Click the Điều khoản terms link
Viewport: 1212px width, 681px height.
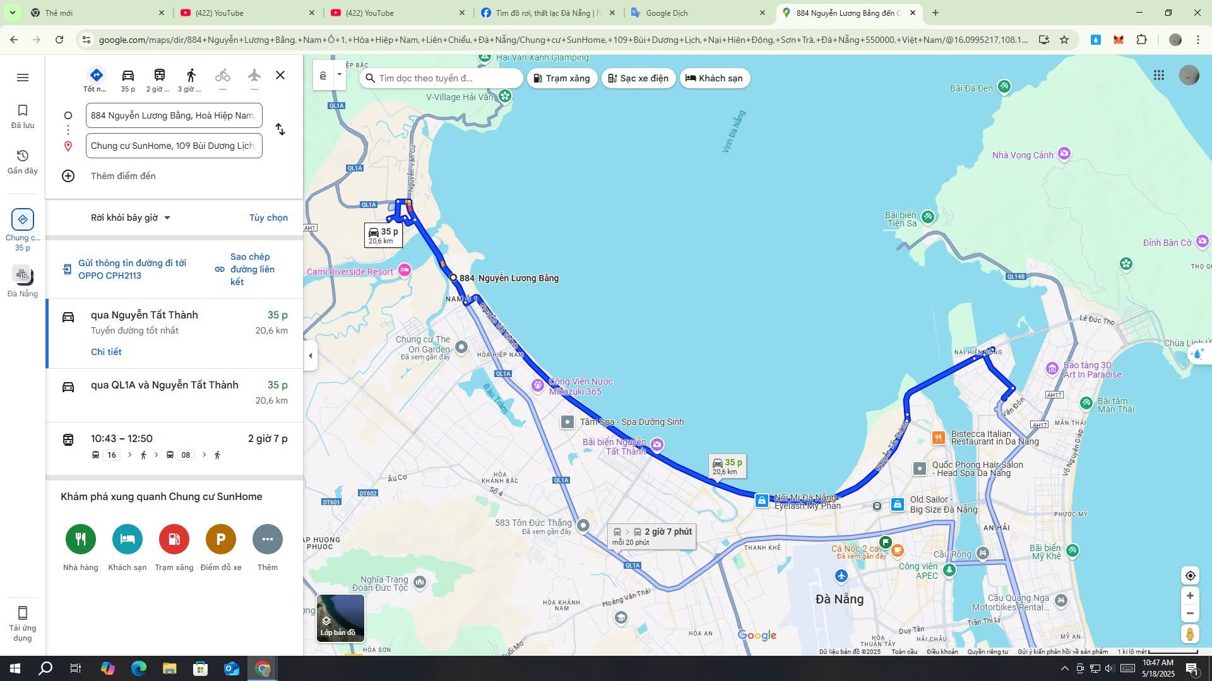942,651
